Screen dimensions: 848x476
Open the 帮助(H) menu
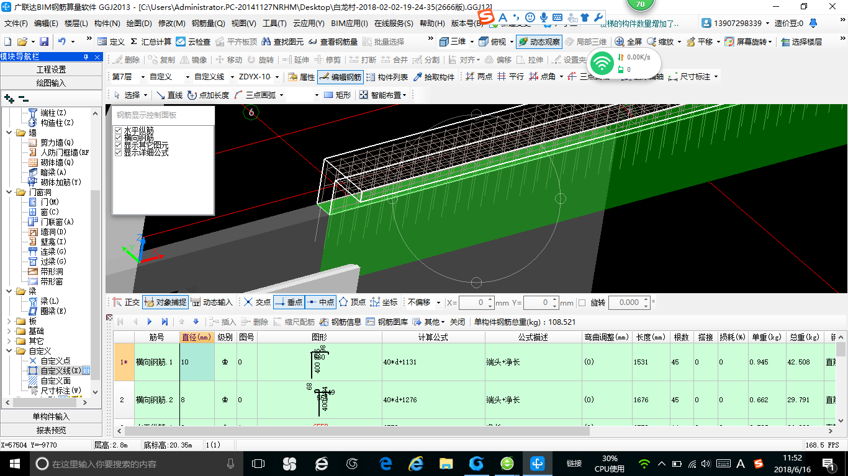tap(432, 24)
